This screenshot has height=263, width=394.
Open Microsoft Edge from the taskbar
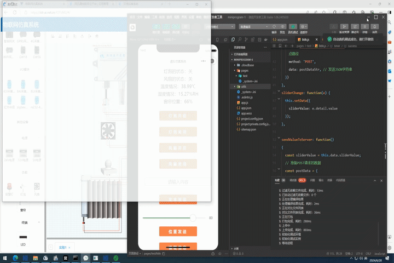point(16,257)
